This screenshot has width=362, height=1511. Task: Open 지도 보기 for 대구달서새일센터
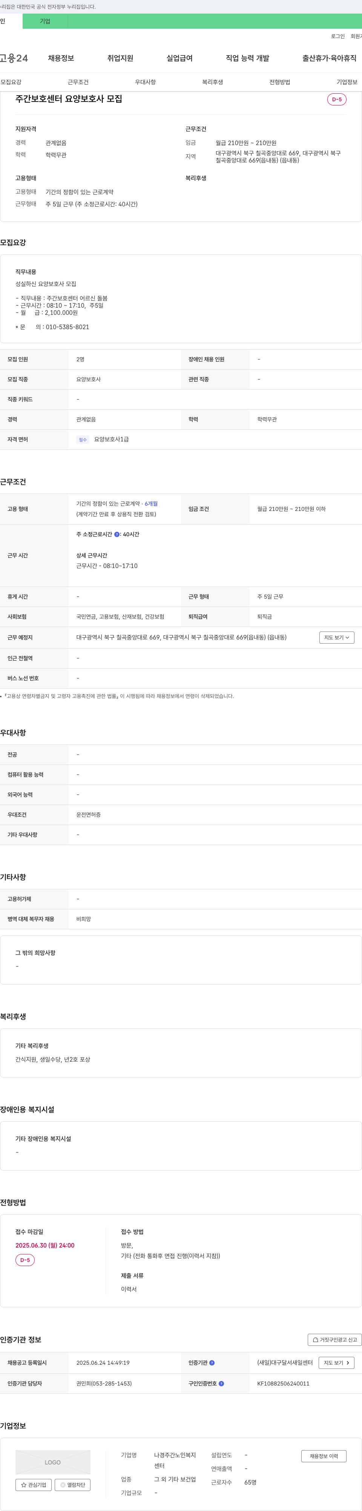pyautogui.click(x=336, y=1362)
